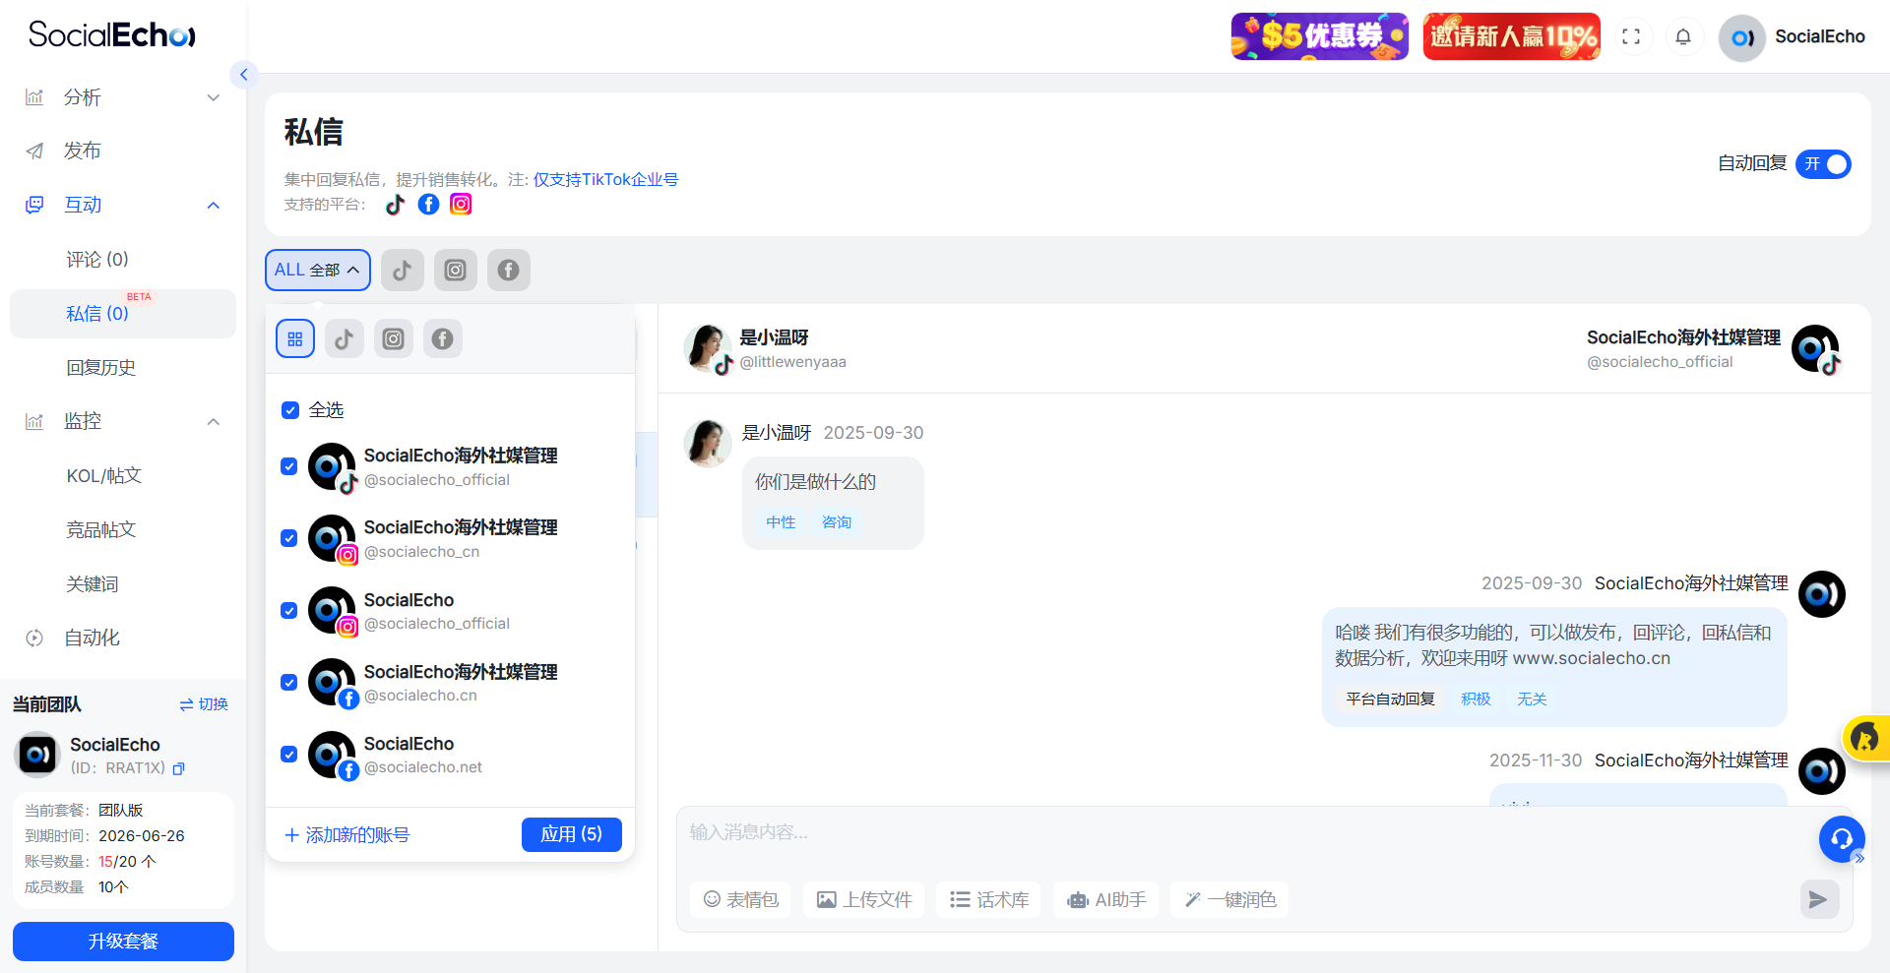The width and height of the screenshot is (1890, 973).
Task: Click the 咨询 tag on the message
Action: point(837,522)
